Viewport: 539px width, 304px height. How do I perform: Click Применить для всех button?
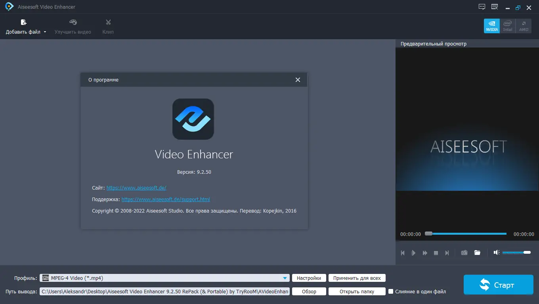coord(357,278)
